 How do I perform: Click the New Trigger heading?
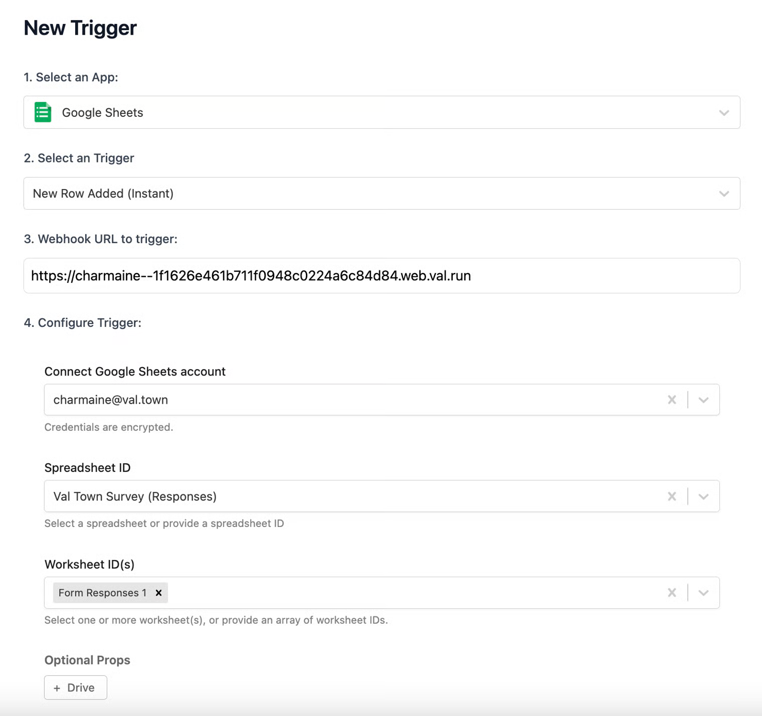pyautogui.click(x=80, y=28)
